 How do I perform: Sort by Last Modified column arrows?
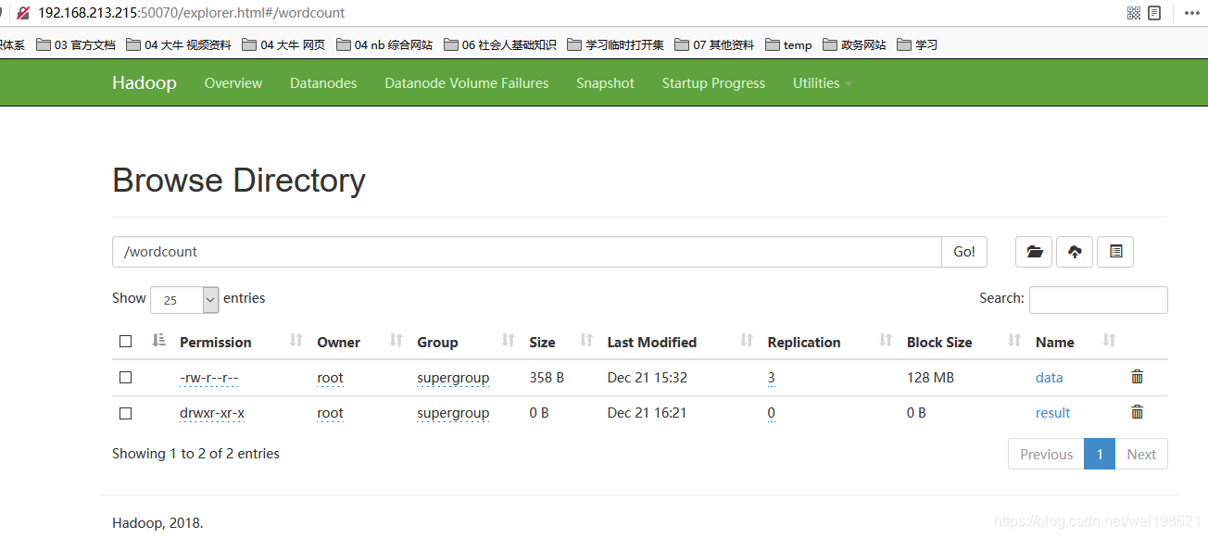pyautogui.click(x=747, y=341)
